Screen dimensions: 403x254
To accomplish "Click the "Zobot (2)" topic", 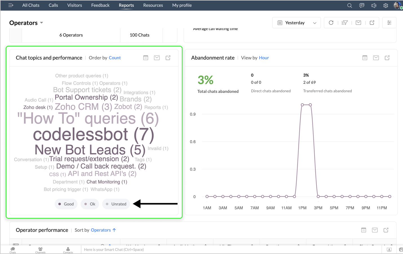I will [128, 107].
